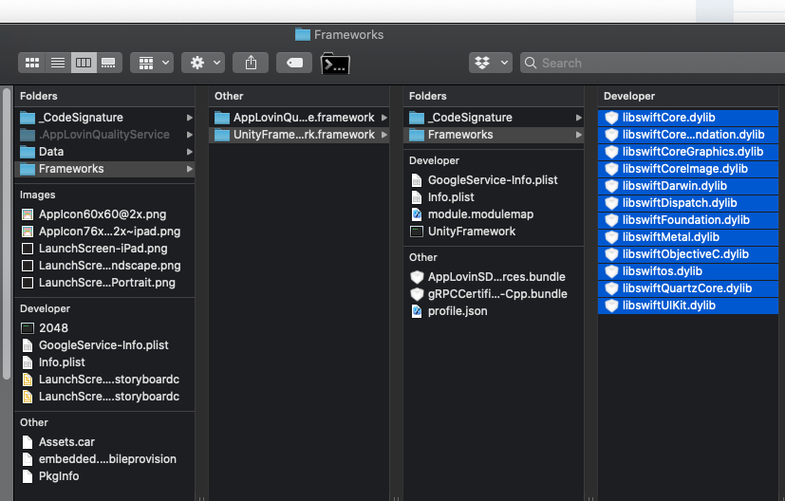Select module.modulemap file
This screenshot has height=501, width=785.
pos(494,214)
